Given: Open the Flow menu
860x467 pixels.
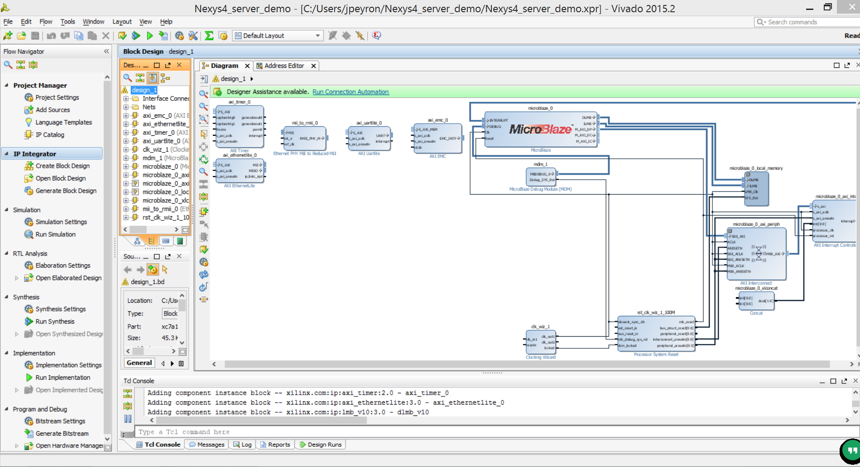Looking at the screenshot, I should click(x=46, y=21).
